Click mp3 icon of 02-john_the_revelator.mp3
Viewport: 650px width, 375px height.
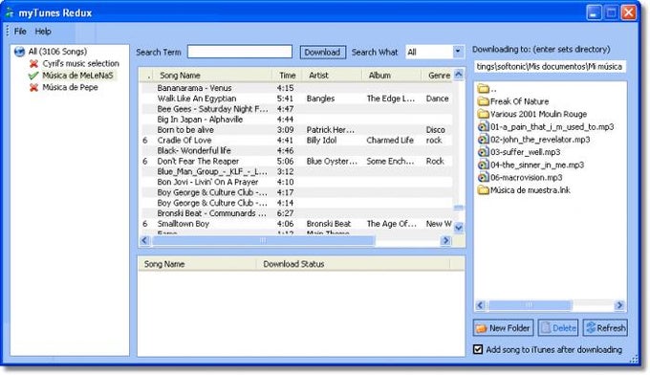coord(483,140)
